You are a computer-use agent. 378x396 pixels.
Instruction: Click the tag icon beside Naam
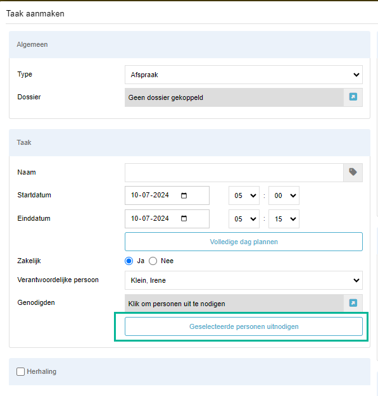[x=353, y=172]
